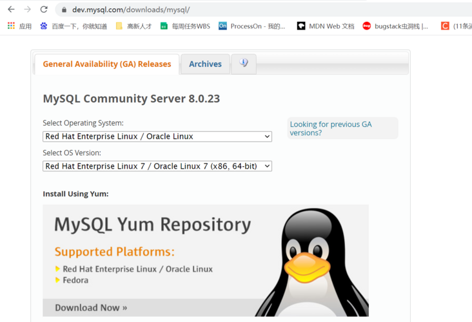Click the address bar URL dev.mysql.com/downloads/mysql/
Viewport: 472px width, 322px height.
131,10
